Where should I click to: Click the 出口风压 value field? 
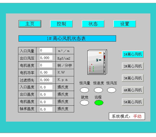tap(46, 58)
